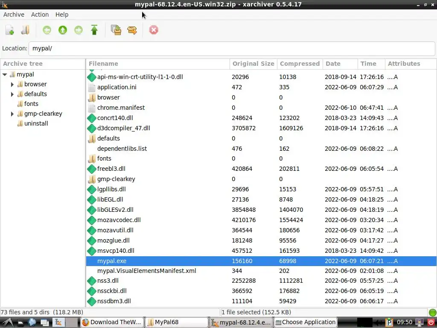Image resolution: width=437 pixels, height=328 pixels.
Task: Click the Archive tree header
Action: [43, 64]
